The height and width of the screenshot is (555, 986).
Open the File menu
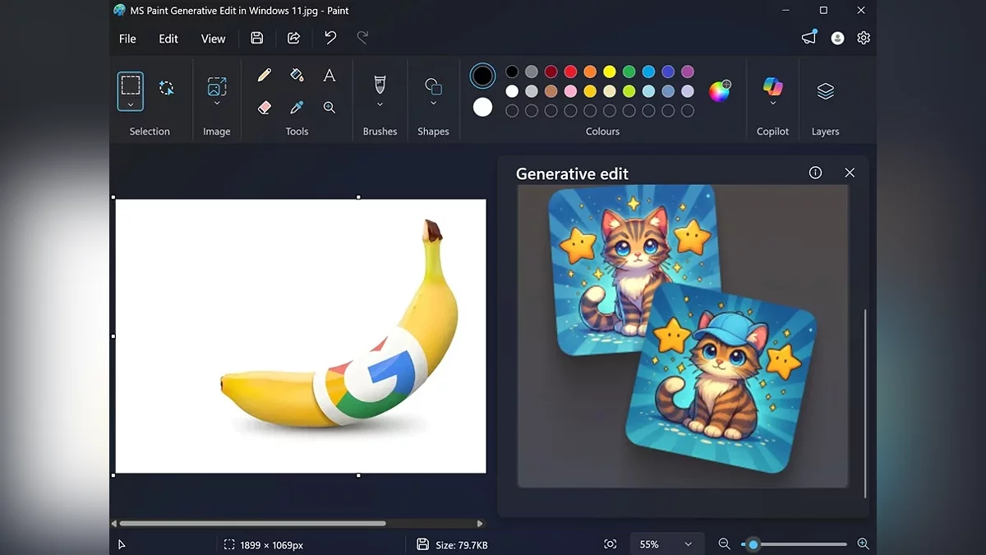click(127, 39)
